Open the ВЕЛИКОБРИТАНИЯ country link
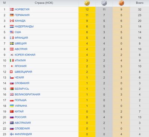The height and width of the screenshot is (137, 149). tap(27, 95)
